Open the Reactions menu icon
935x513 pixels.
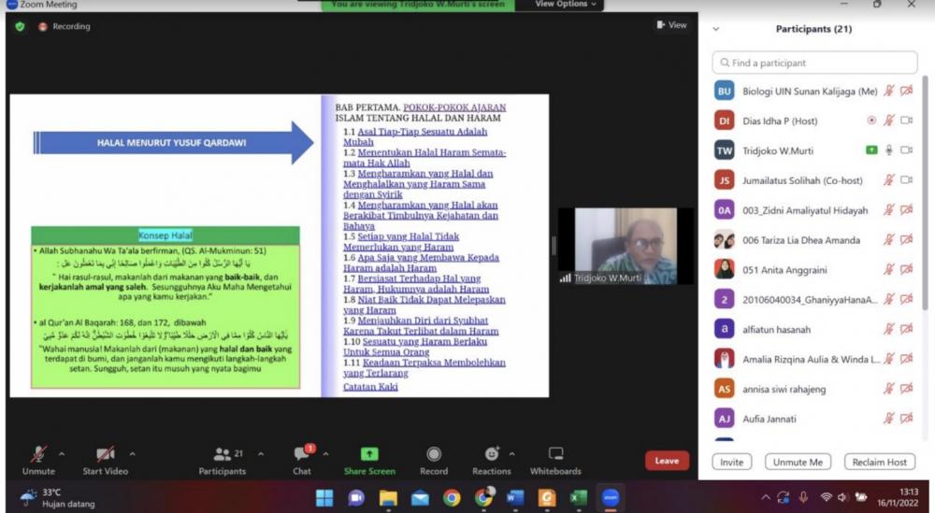492,455
